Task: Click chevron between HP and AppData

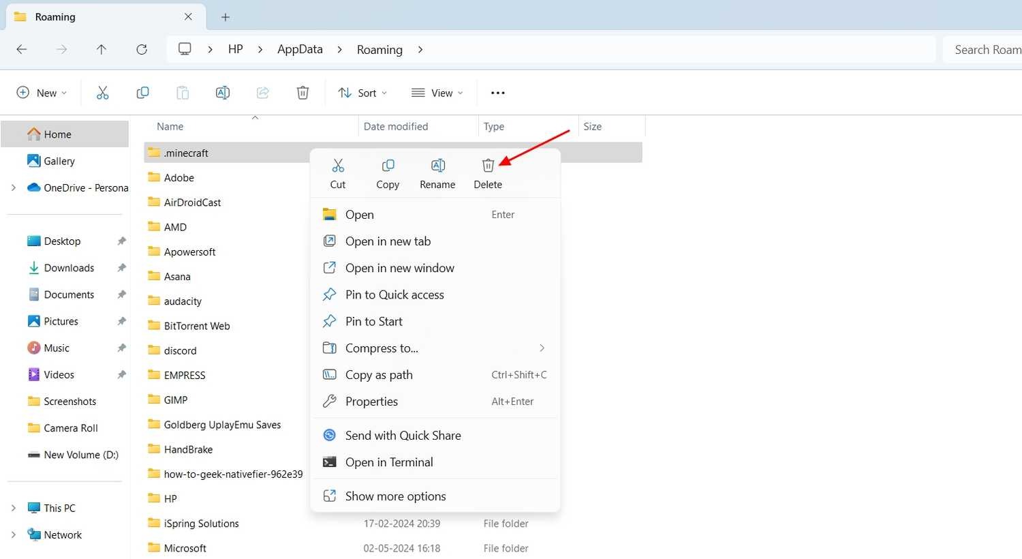Action: [x=260, y=49]
